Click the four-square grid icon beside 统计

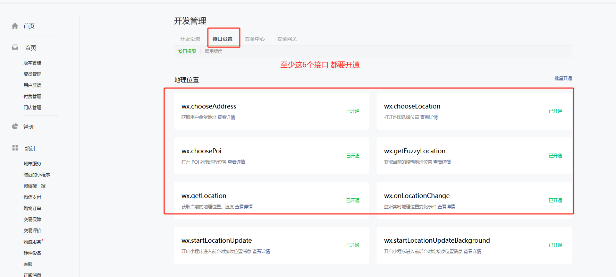[15, 148]
